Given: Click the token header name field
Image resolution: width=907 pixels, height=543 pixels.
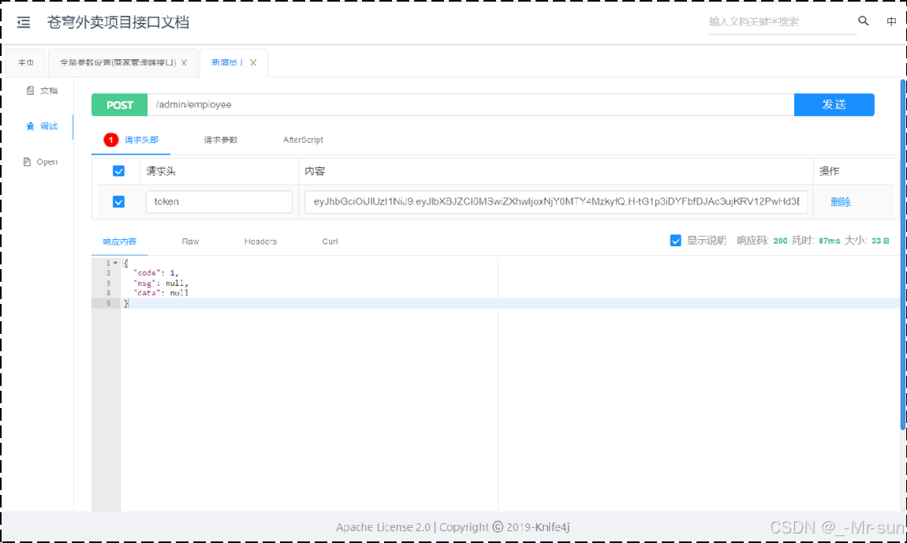Looking at the screenshot, I should (x=218, y=201).
